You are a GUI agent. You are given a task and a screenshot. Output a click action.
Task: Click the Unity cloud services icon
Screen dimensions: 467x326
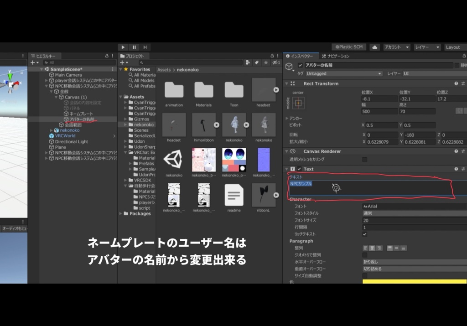(374, 47)
